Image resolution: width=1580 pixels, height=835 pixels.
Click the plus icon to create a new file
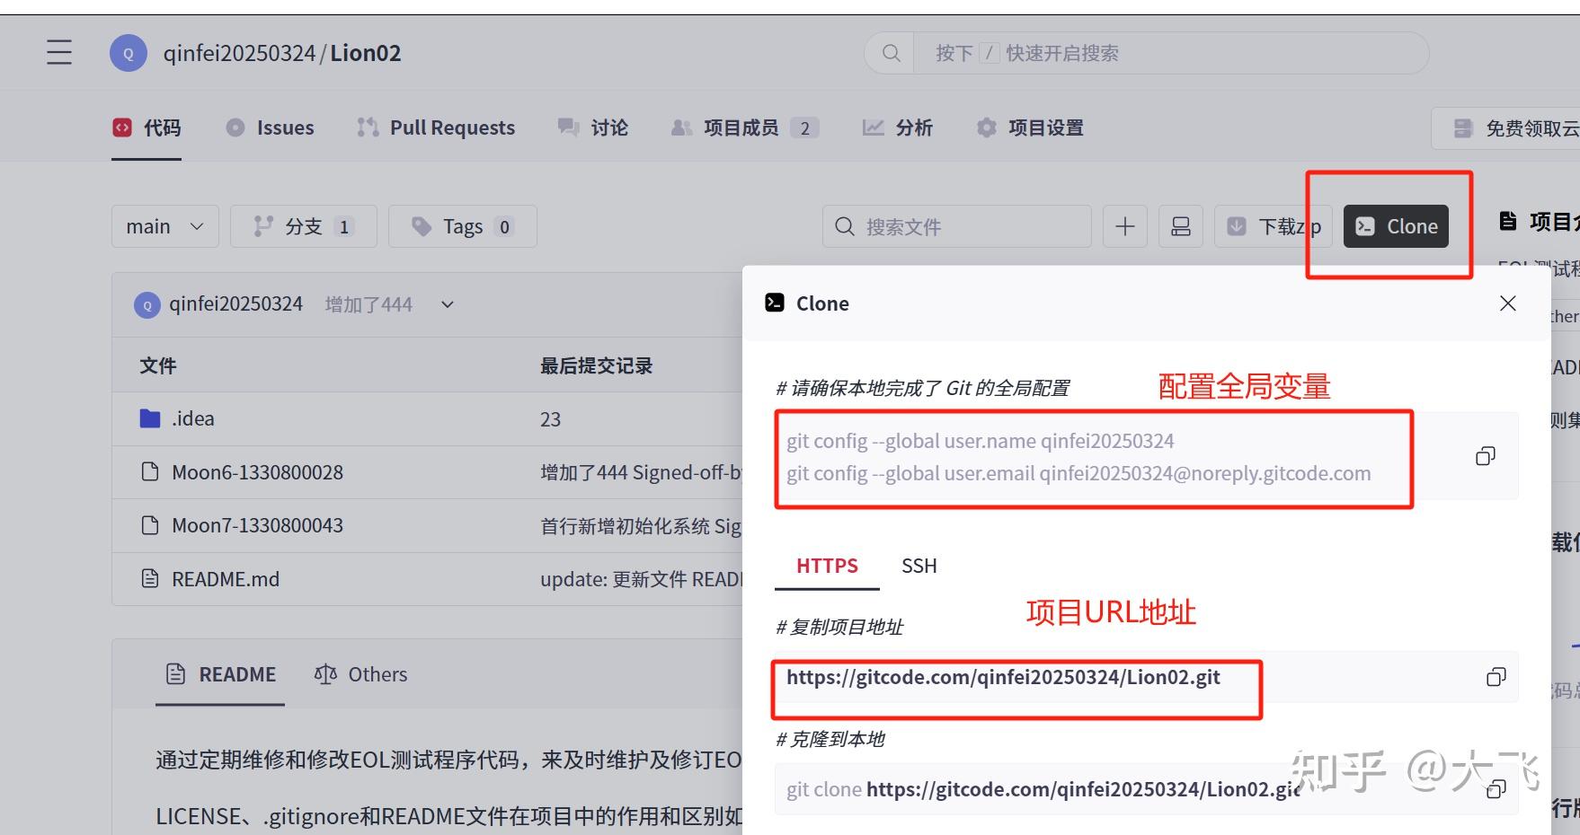point(1124,226)
